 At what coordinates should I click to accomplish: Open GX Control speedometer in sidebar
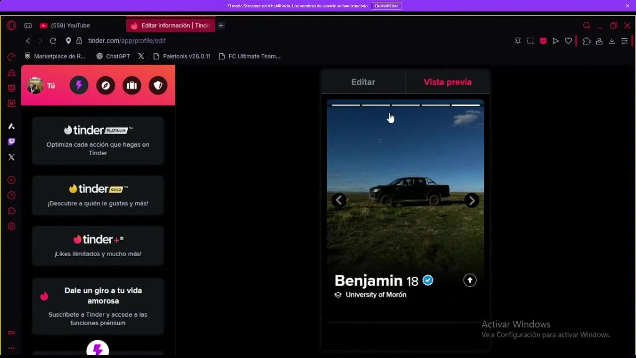point(11,57)
